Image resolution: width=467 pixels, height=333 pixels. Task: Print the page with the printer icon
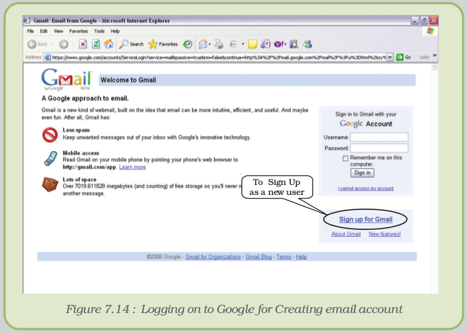click(x=219, y=44)
